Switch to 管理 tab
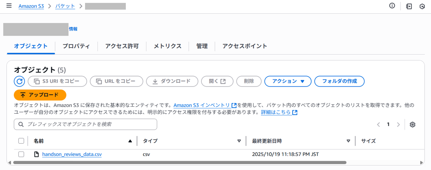The image size is (431, 170). click(202, 46)
